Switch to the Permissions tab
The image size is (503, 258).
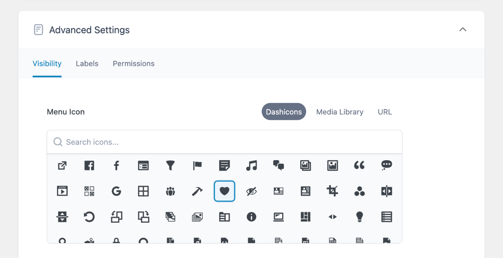(x=134, y=64)
